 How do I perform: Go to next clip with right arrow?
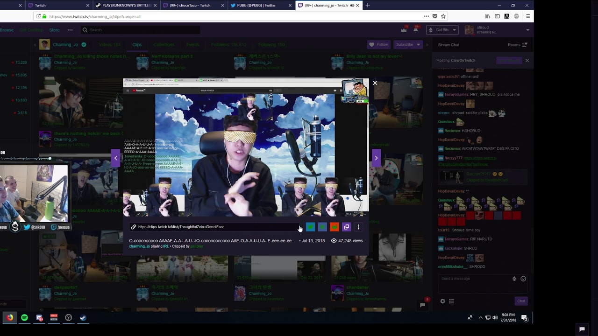(x=376, y=158)
